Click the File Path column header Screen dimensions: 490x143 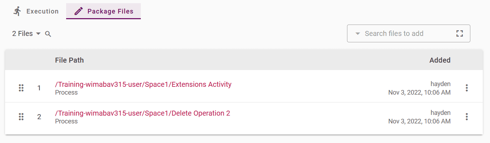(x=69, y=60)
